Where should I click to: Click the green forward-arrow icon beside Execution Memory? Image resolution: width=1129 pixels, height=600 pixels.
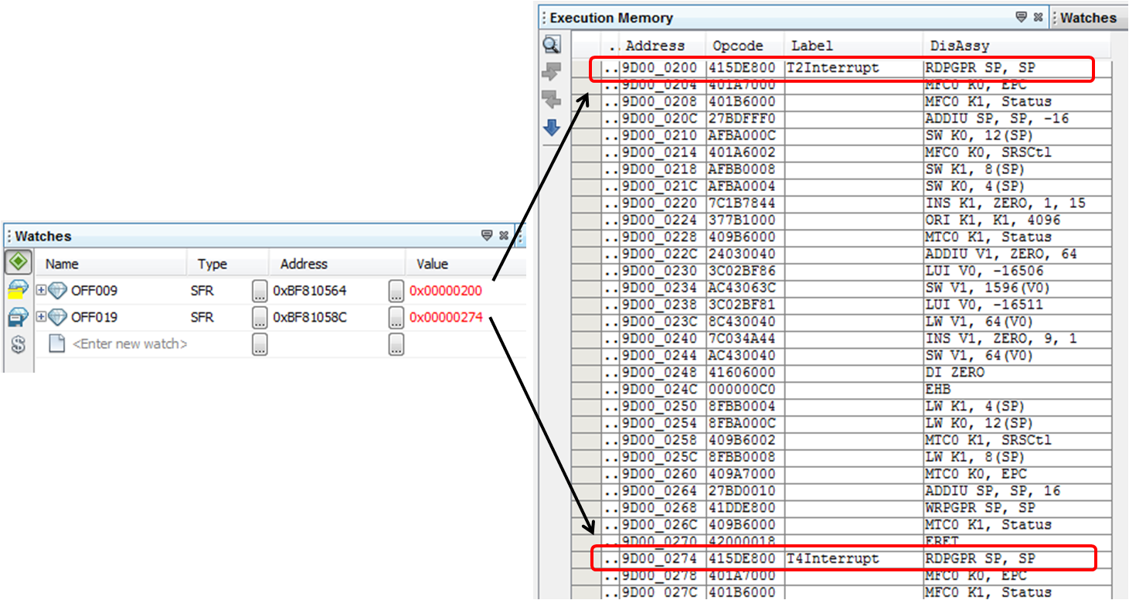point(550,70)
